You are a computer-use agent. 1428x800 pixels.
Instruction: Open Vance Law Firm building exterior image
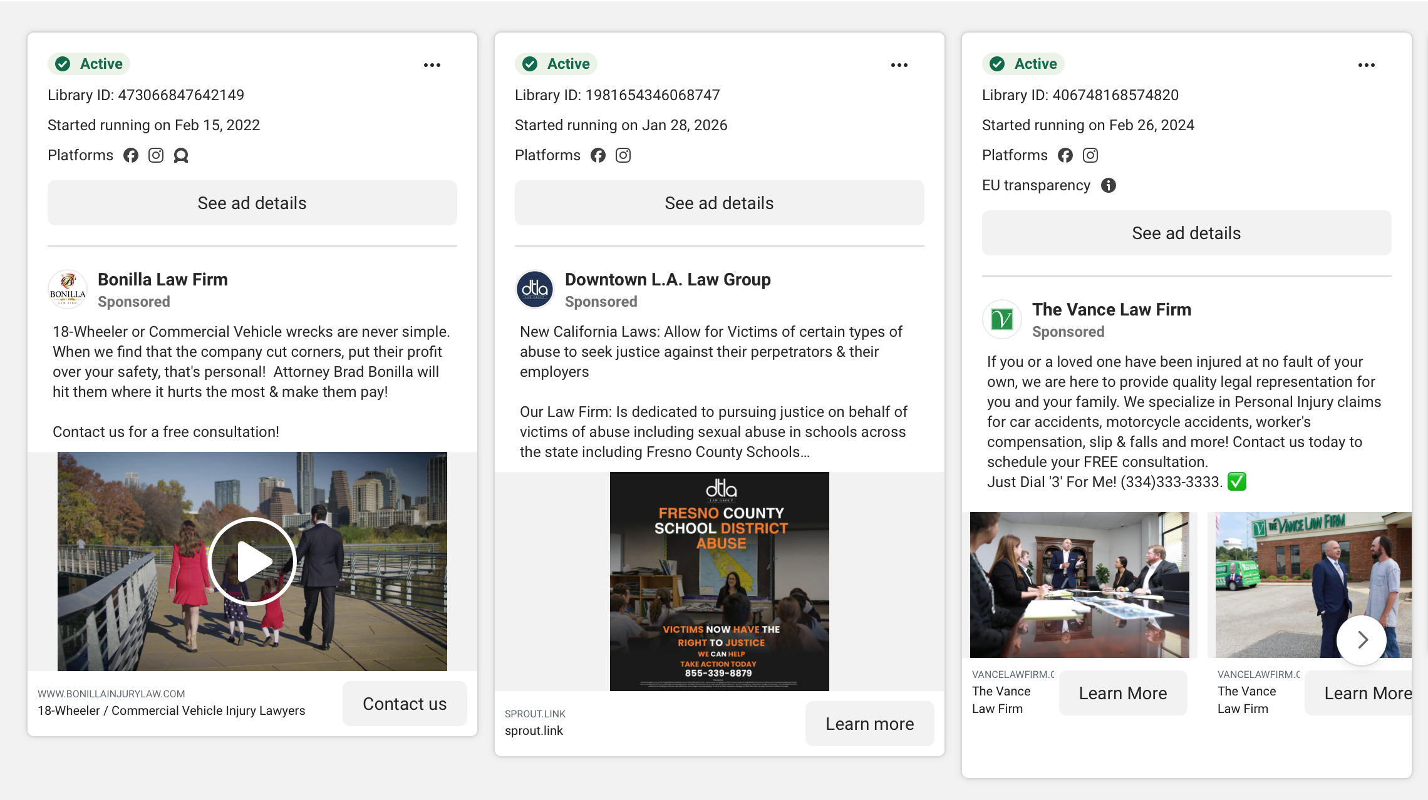1313,585
